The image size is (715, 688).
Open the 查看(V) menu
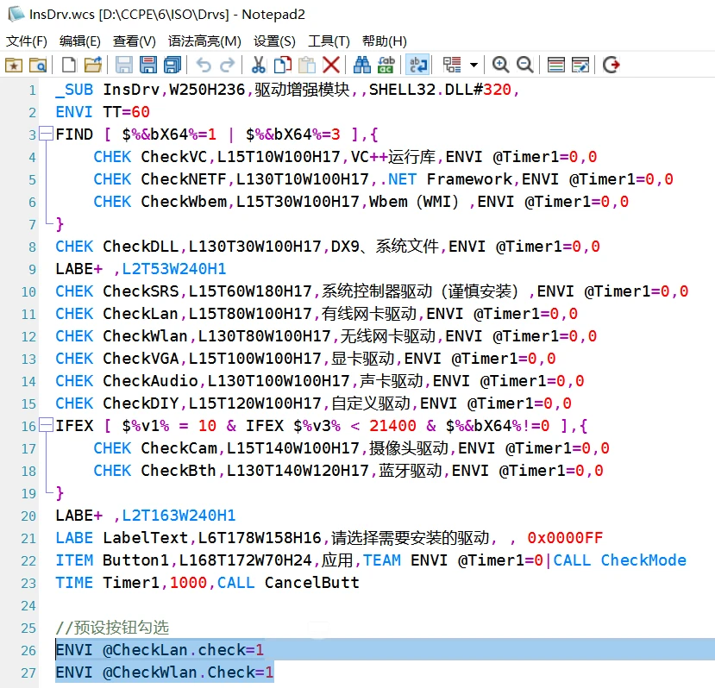coord(134,41)
